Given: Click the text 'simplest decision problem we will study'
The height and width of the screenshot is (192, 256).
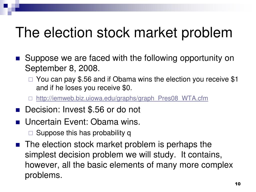Looking at the screenshot, I should (100, 154).
